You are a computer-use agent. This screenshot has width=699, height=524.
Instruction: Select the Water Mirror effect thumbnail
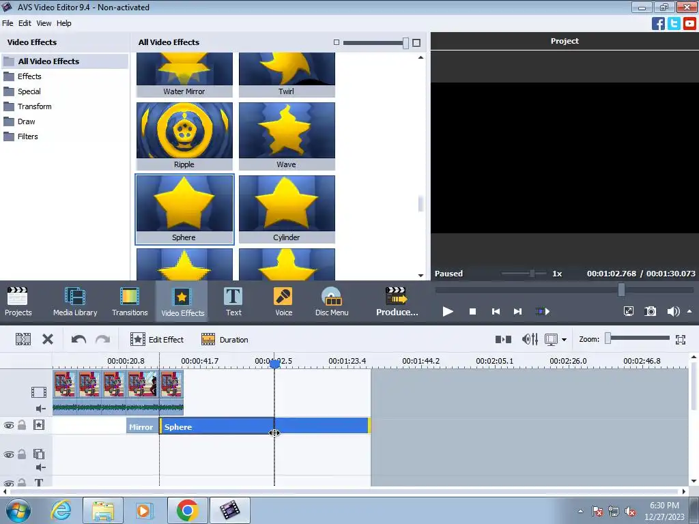click(x=184, y=74)
